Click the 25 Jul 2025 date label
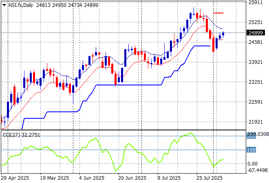Viewport: 269px width, 183px height. 209,178
